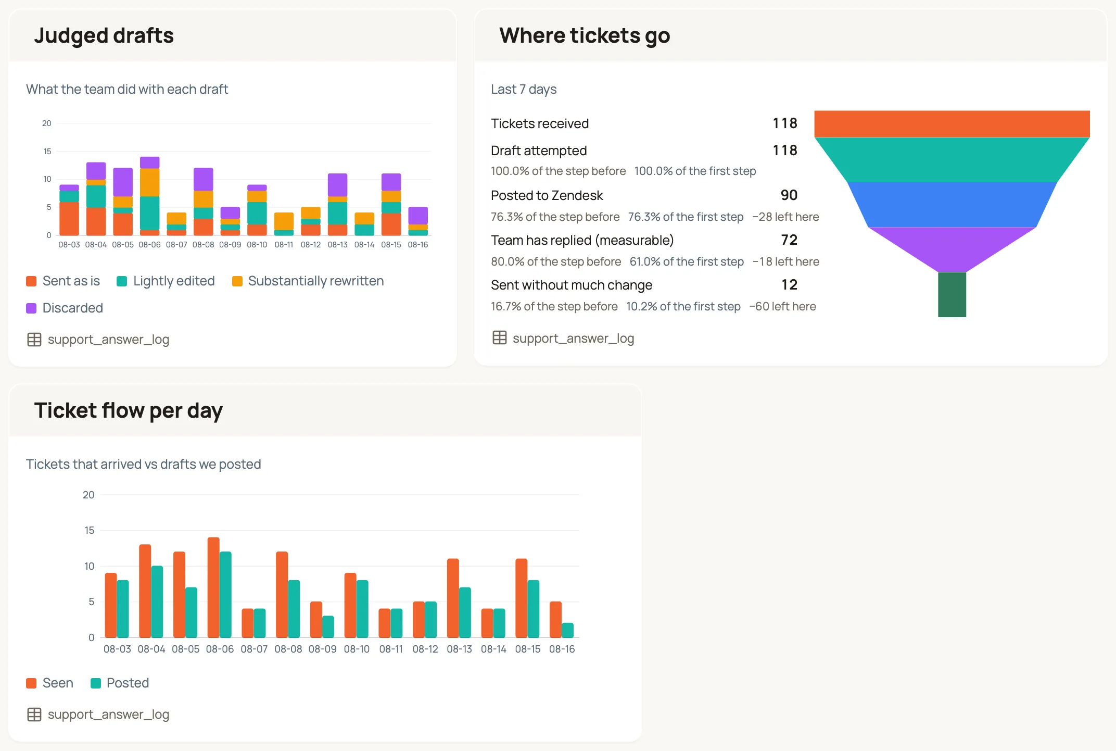Screen dimensions: 1116x751
Task: Click the Judged drafts card title
Action: pyautogui.click(x=104, y=36)
